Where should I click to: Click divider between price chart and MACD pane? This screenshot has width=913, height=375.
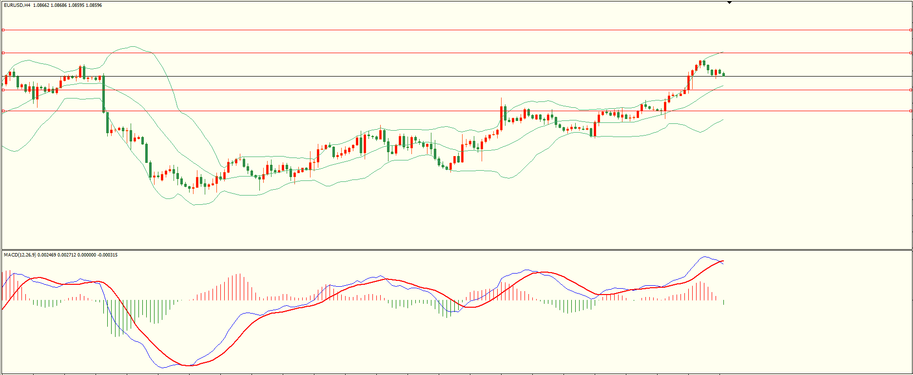[x=456, y=250]
